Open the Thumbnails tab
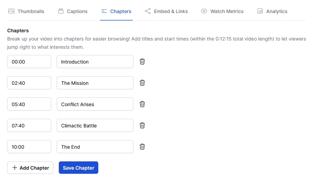312x182 pixels. pos(26,11)
